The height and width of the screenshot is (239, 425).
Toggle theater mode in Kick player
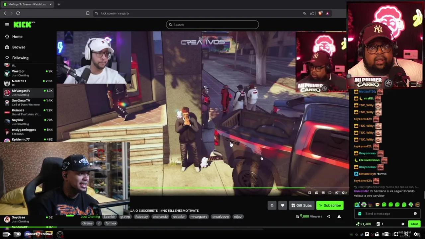coord(323,193)
